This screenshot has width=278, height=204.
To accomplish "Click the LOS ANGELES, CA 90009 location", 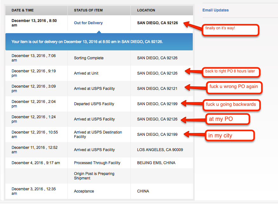I will (160, 150).
